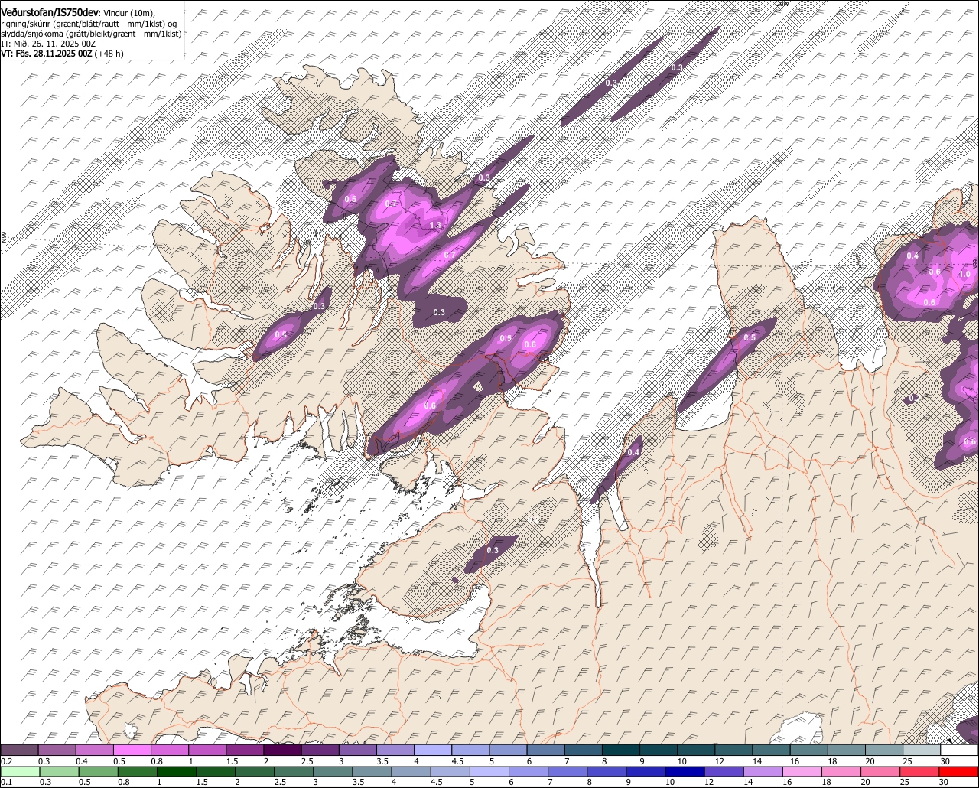The image size is (979, 788).
Task: Select the IT: Mið. 26. 11. 2025 00Z line
Action: (48, 44)
